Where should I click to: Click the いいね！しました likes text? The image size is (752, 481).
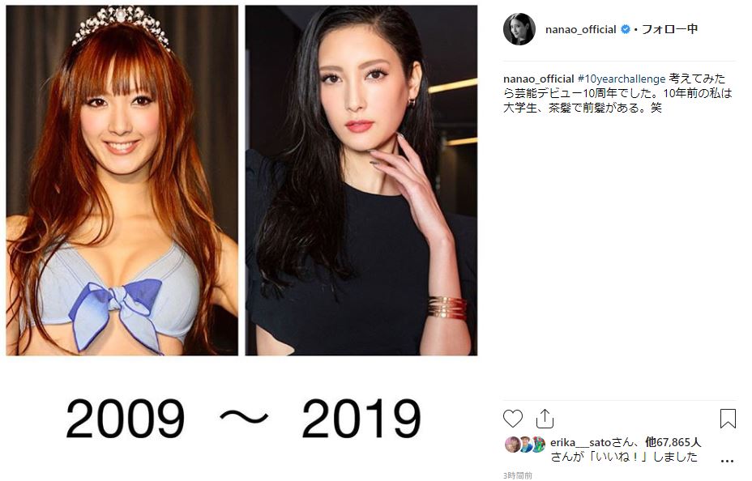click(623, 457)
